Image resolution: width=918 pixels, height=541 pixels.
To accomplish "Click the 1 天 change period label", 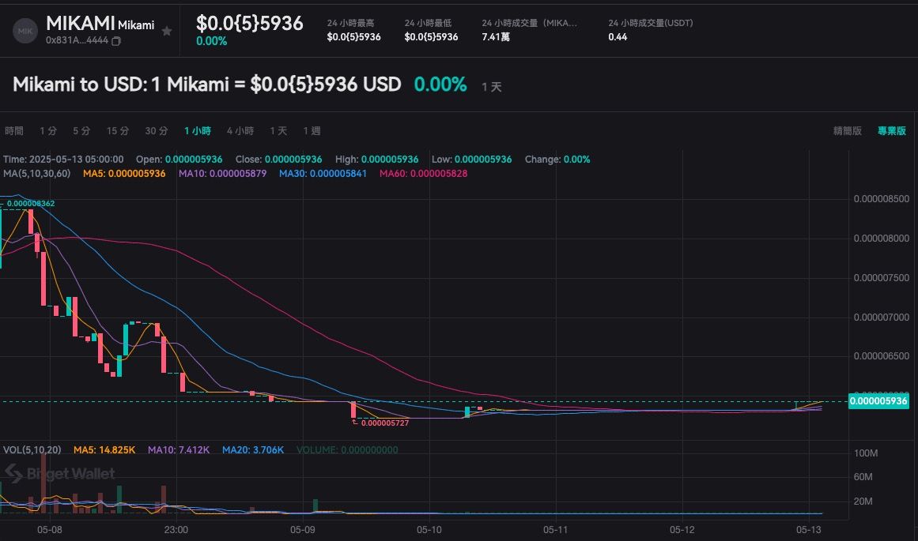I will 491,87.
